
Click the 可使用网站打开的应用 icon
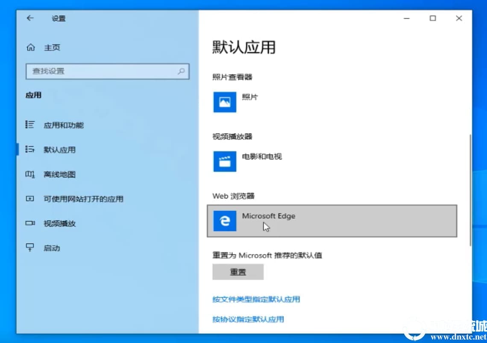point(30,199)
